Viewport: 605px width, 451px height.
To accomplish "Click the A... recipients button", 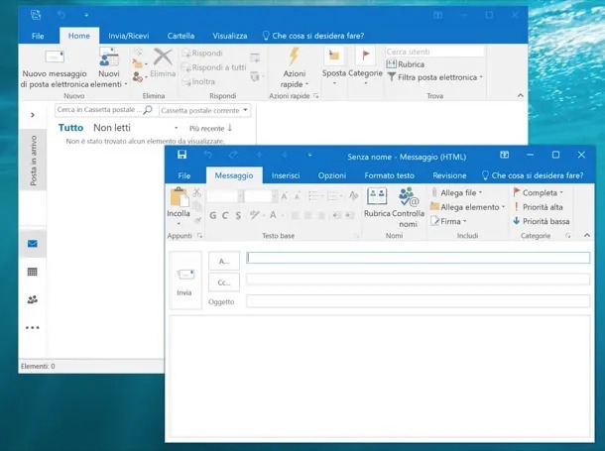I will point(224,261).
